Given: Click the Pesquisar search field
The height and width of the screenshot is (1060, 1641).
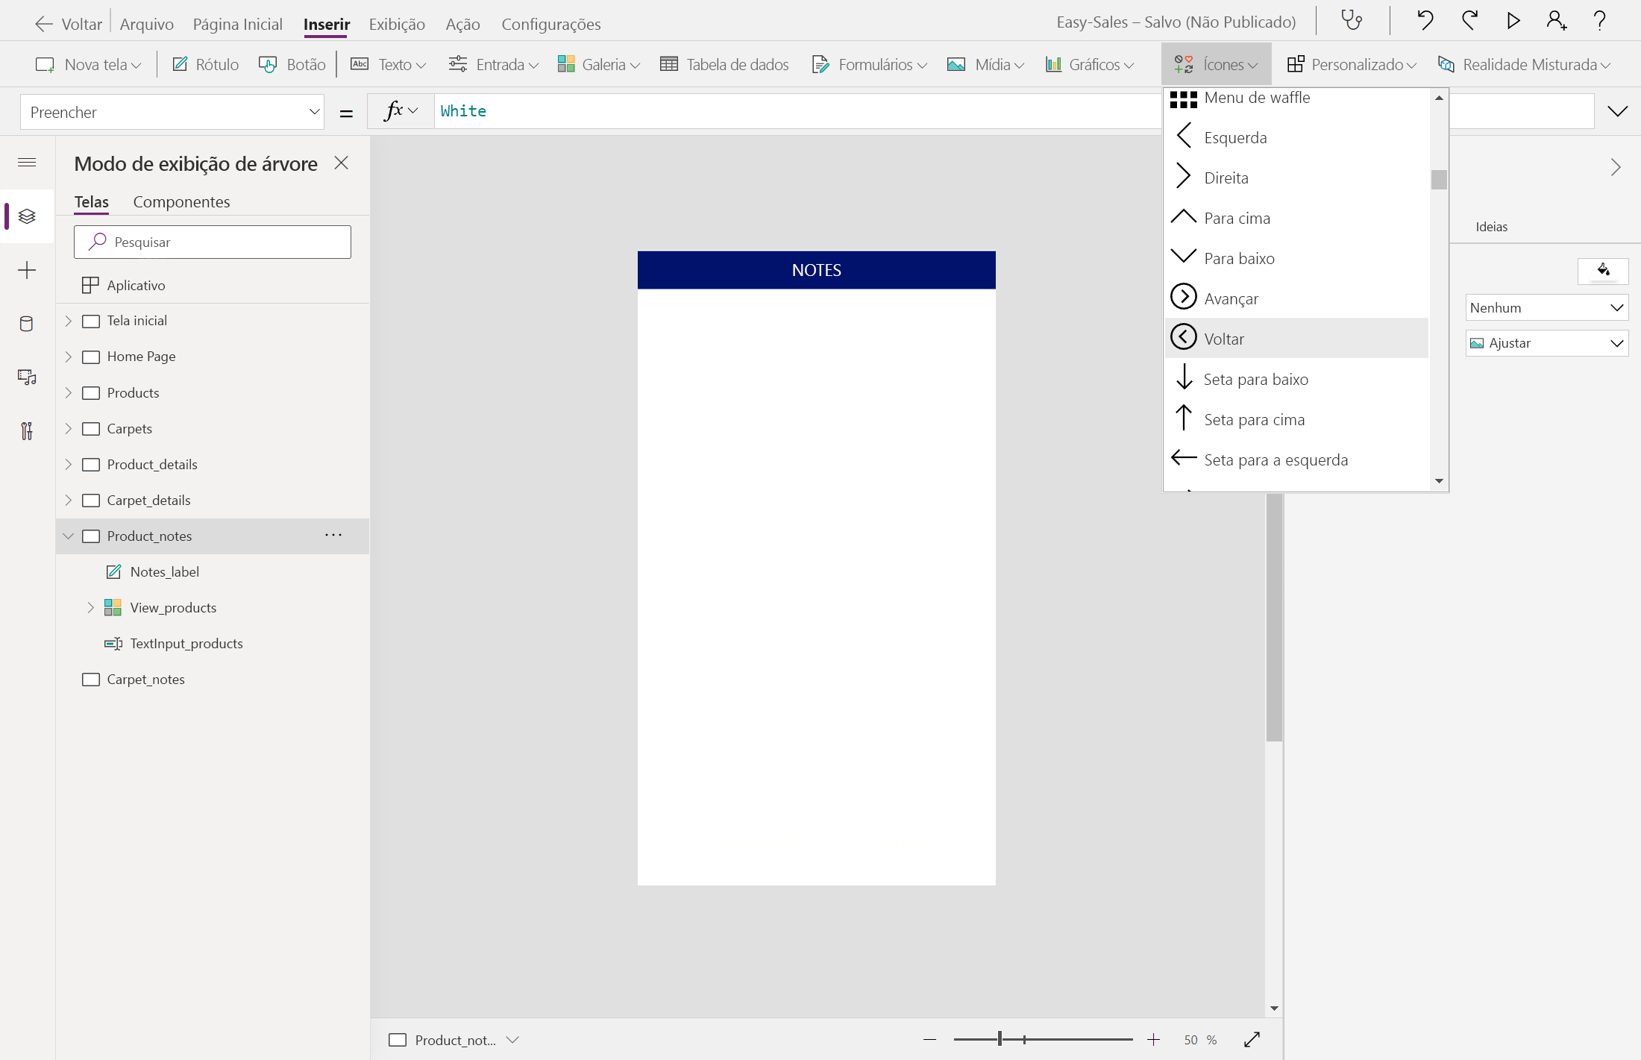Looking at the screenshot, I should 213,242.
